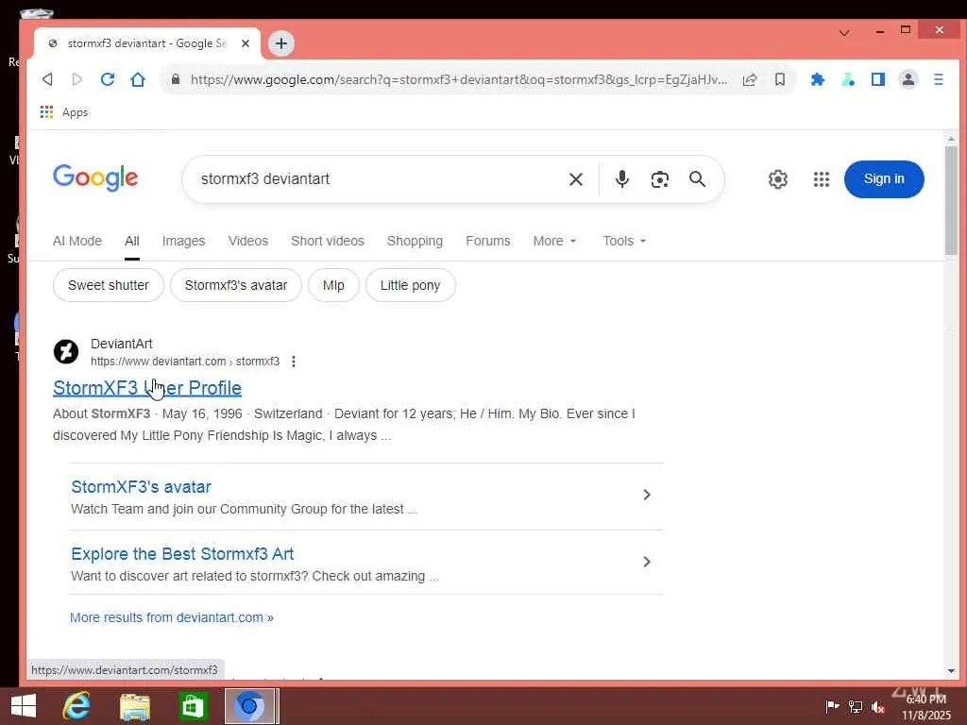The image size is (967, 725).
Task: Click the page vertical scrollbar thumb
Action: 951,200
